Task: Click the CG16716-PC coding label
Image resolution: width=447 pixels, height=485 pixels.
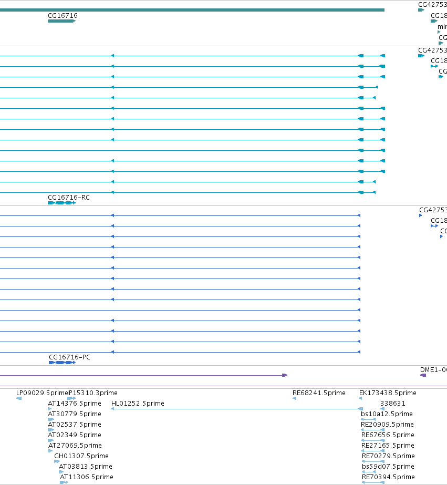Action: 69,357
